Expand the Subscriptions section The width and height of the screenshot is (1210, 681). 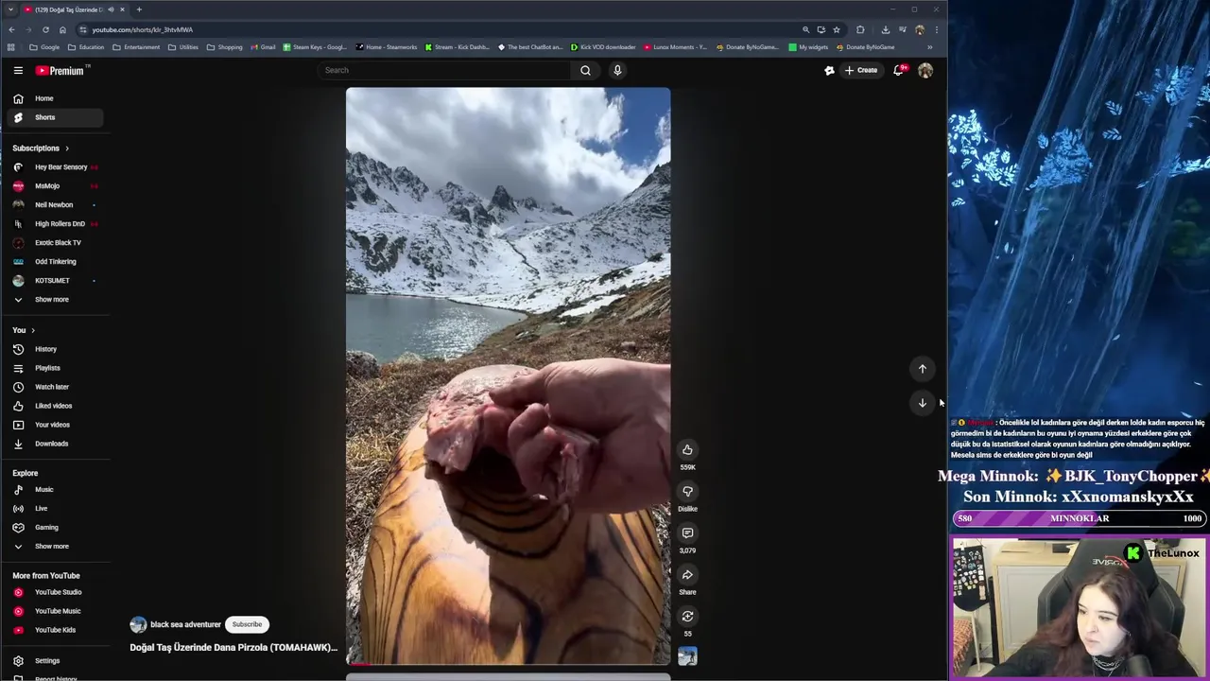(41, 148)
